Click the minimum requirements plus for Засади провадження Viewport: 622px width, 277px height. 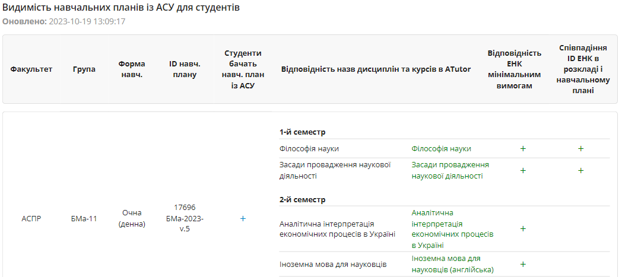click(x=523, y=170)
